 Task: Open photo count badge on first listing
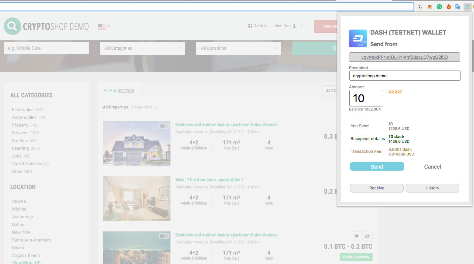point(164,126)
